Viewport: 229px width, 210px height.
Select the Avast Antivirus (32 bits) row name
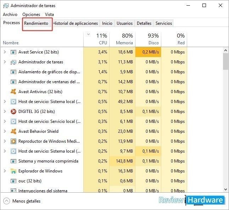40,92
